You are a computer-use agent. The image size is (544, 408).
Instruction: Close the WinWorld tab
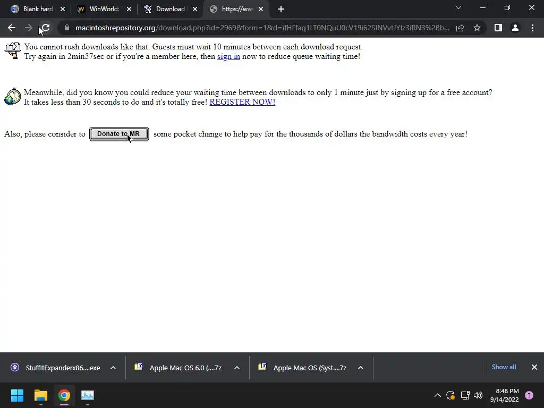(129, 9)
